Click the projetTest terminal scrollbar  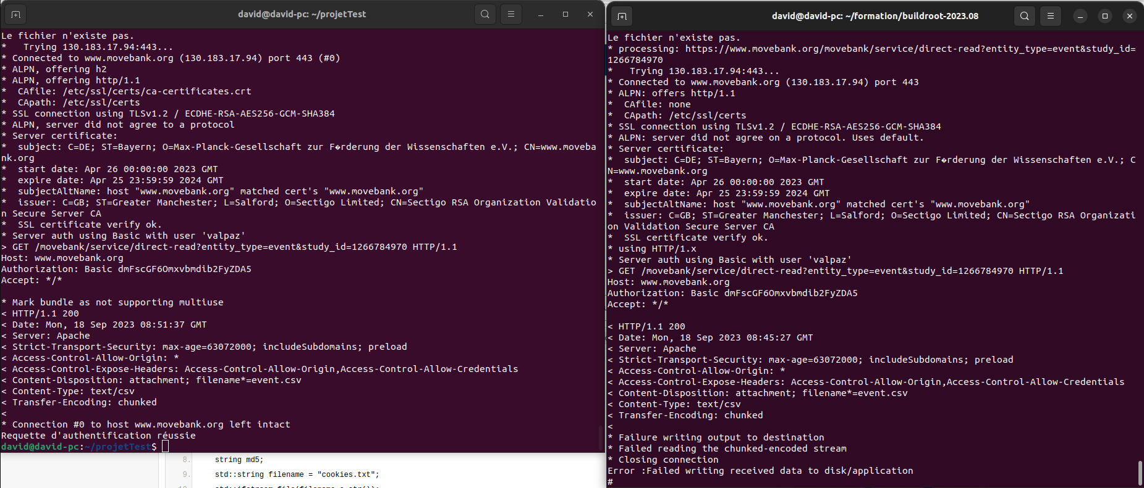[x=600, y=438]
